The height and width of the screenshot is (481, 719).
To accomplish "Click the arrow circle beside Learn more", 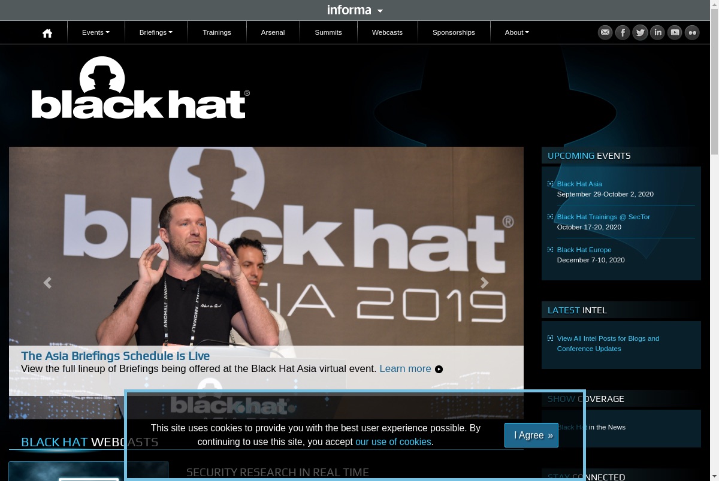I will (x=439, y=369).
